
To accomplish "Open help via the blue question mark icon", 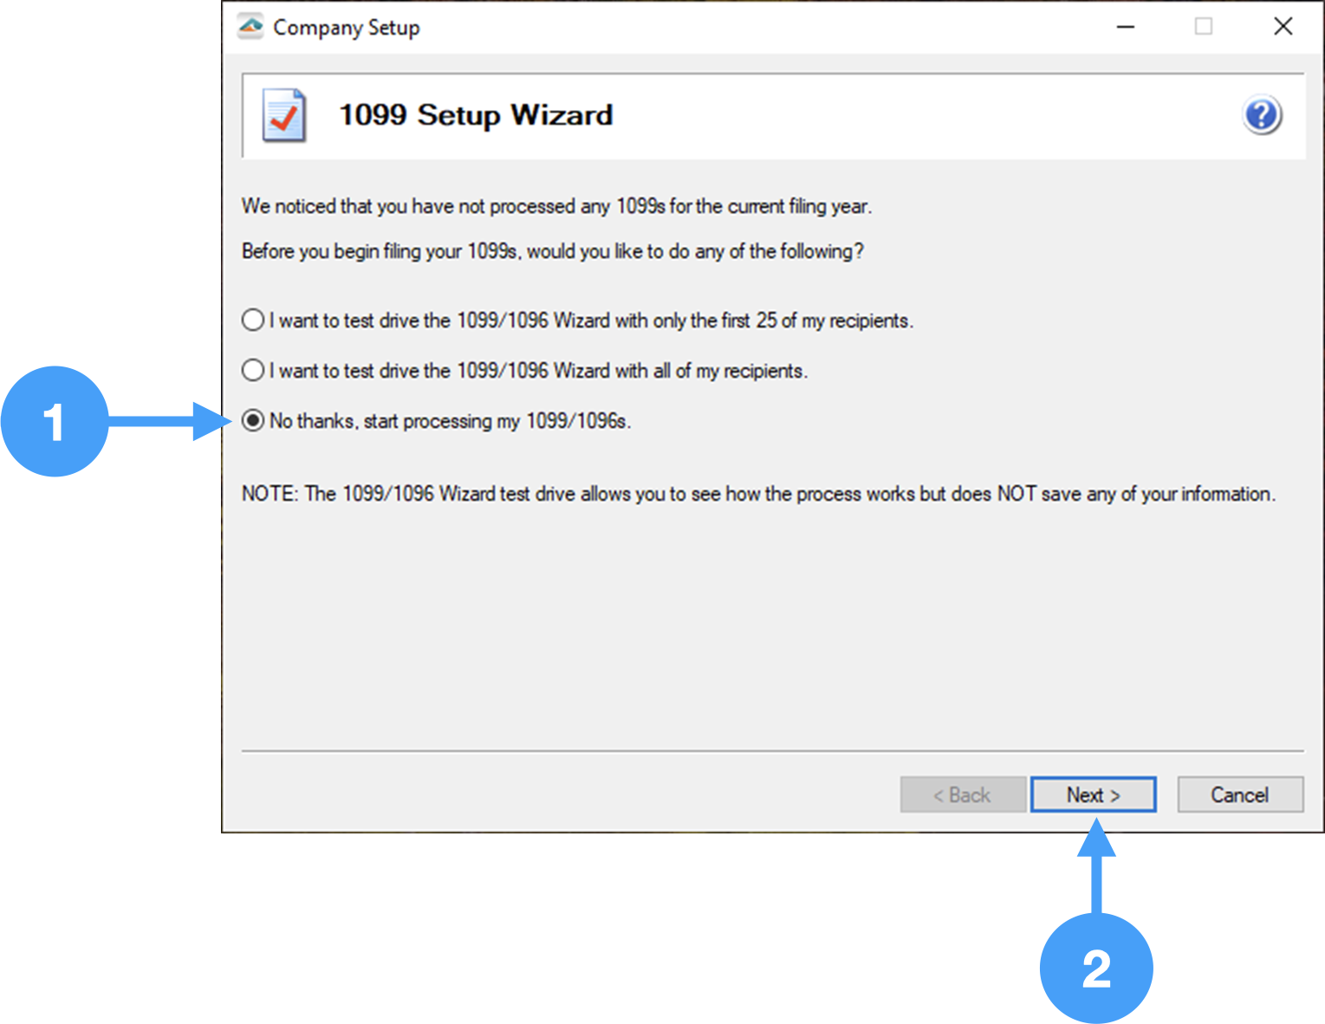I will [1262, 115].
